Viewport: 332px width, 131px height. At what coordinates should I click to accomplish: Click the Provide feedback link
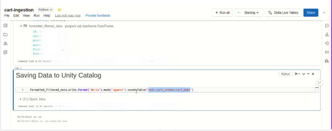97,15
